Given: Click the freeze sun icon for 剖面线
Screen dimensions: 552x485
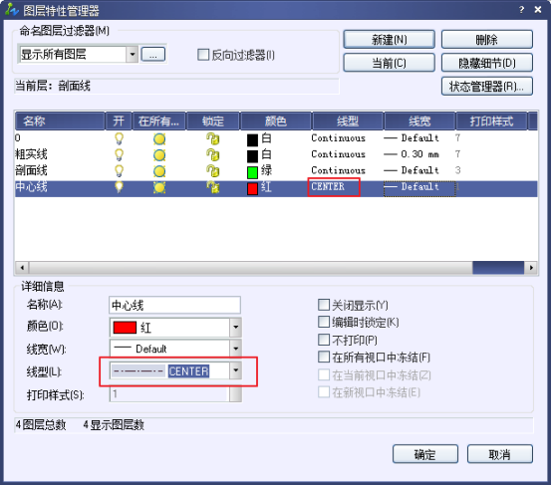Looking at the screenshot, I should point(159,171).
